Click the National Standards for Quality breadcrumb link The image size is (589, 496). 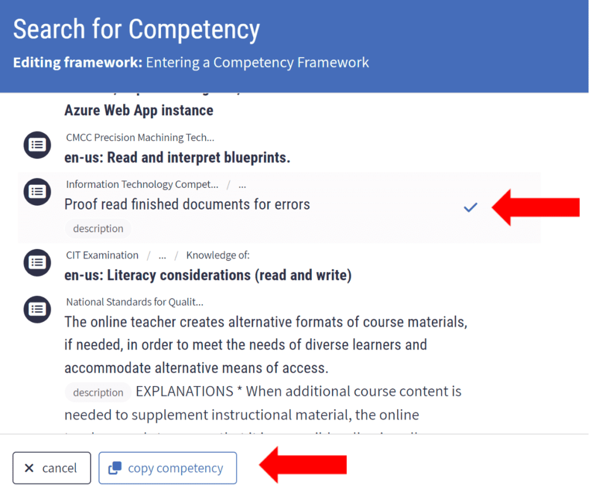click(x=134, y=302)
